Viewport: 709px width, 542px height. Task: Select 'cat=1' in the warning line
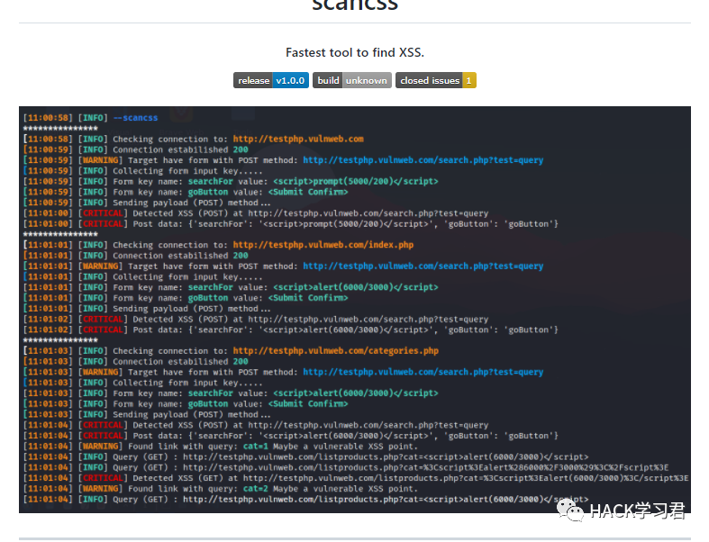256,447
